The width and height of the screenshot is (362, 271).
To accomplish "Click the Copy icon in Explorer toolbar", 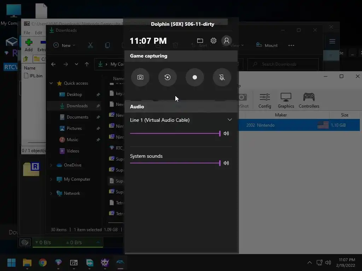I will tap(107, 46).
